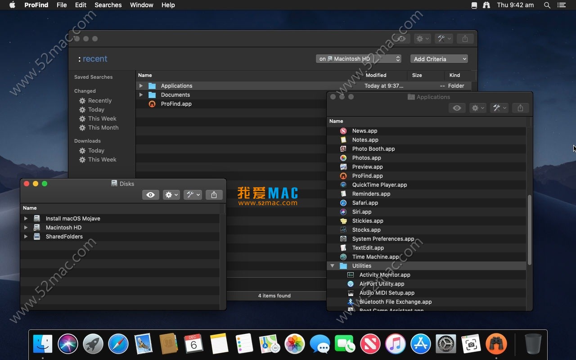Click the share button in Disks window
The height and width of the screenshot is (360, 576).
[214, 194]
